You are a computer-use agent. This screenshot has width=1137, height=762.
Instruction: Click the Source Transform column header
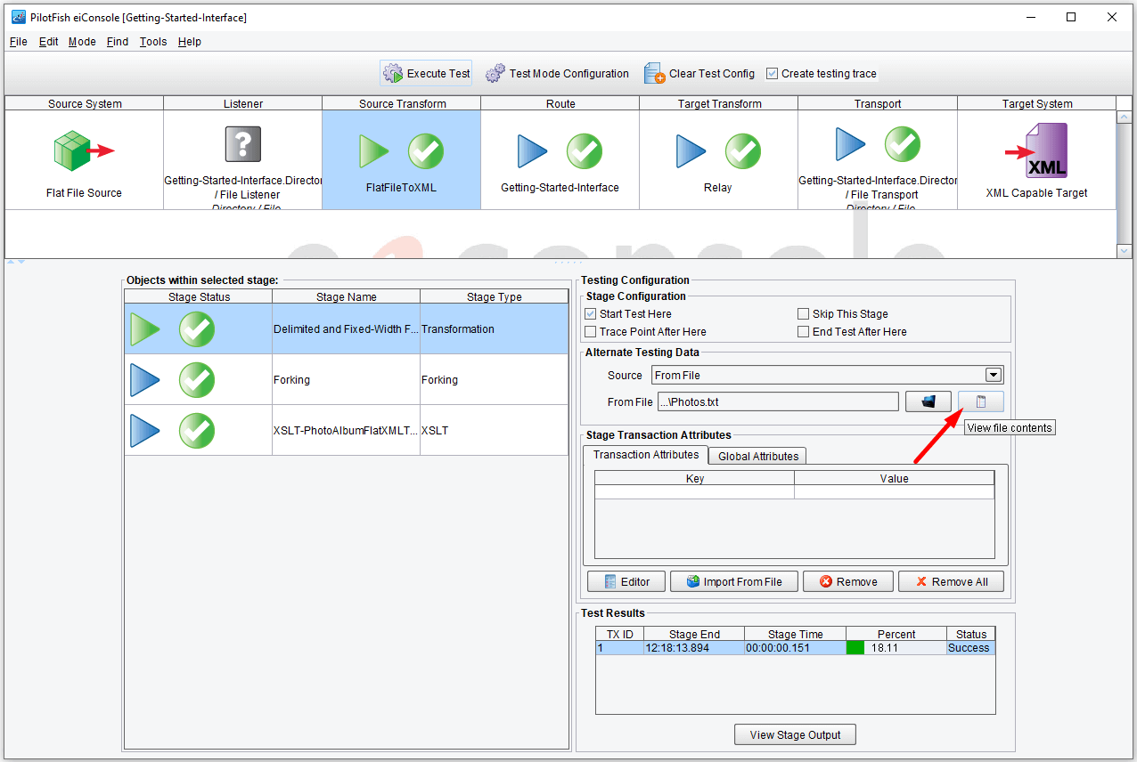point(402,103)
